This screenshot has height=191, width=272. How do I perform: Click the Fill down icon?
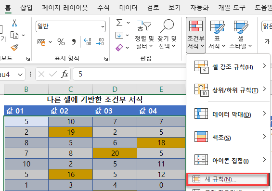click(x=119, y=35)
